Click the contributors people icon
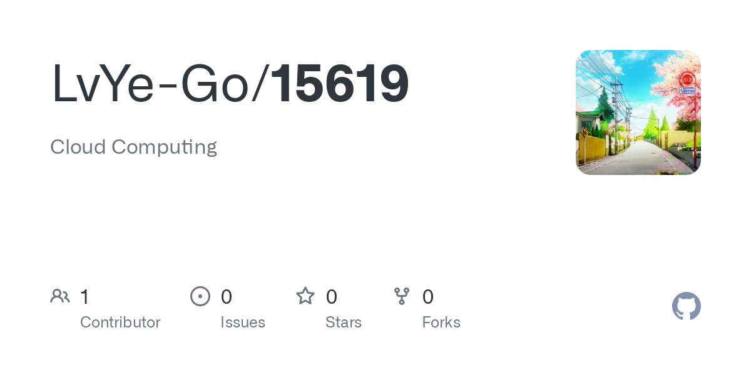 (60, 296)
